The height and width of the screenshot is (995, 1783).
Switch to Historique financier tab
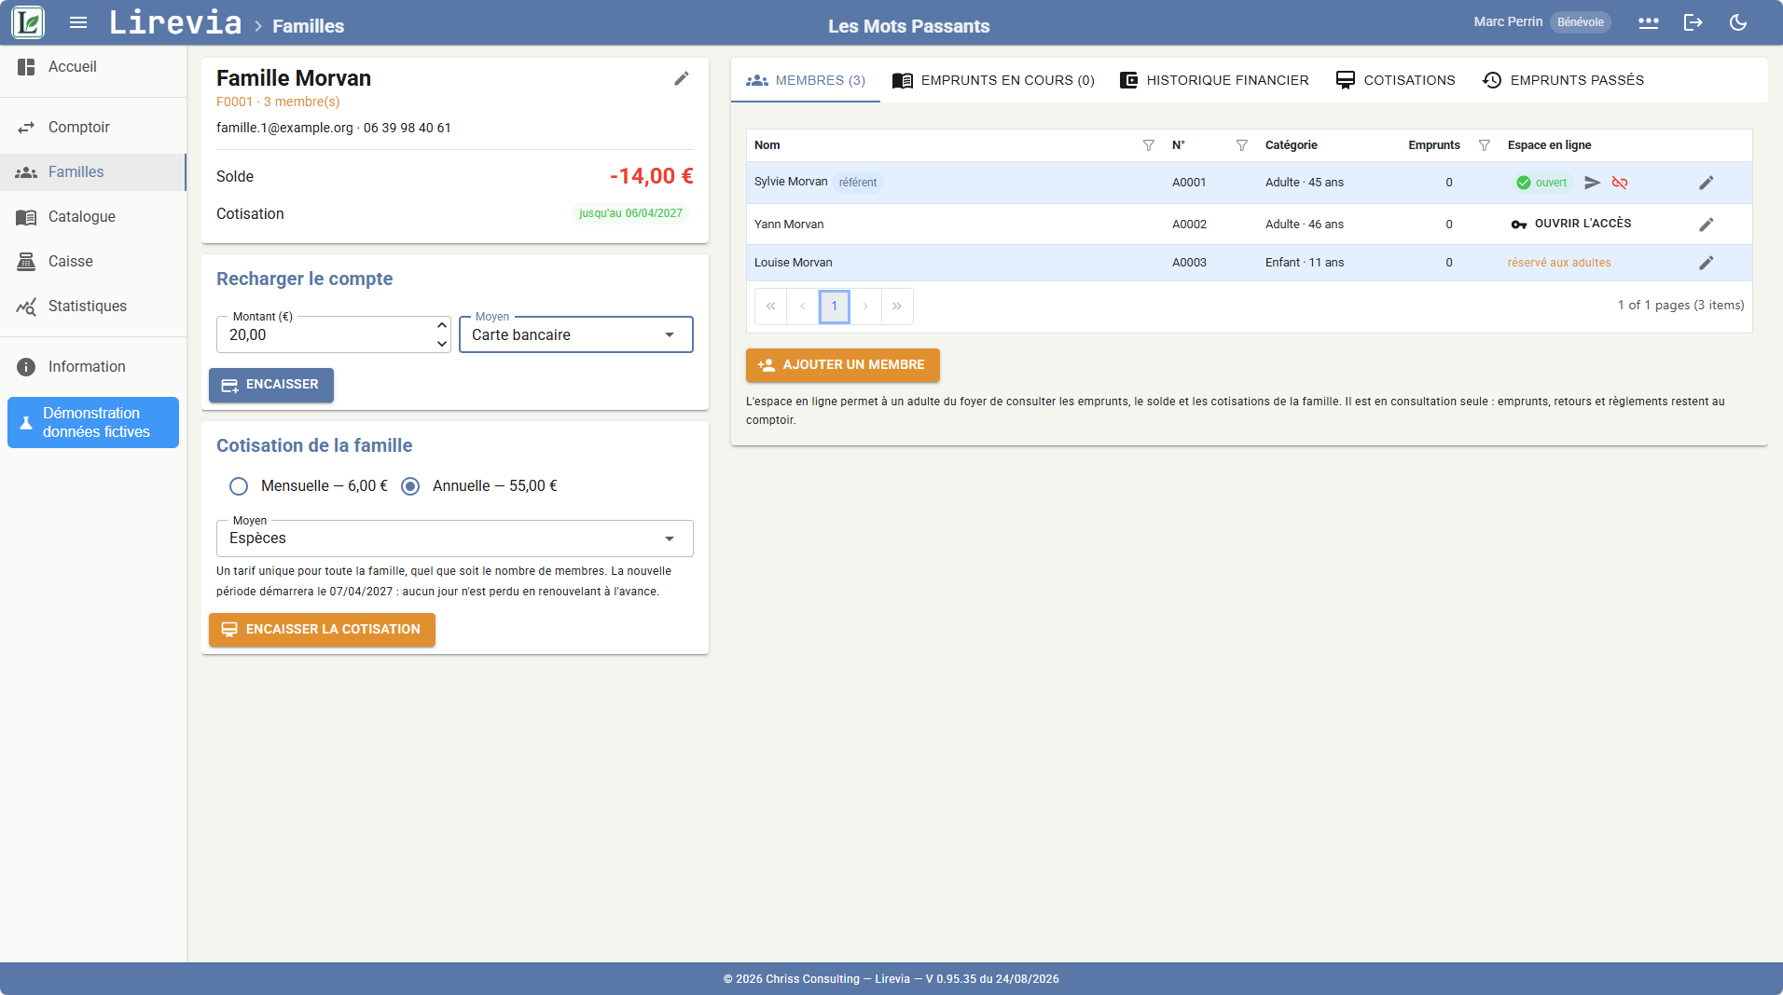click(1214, 80)
